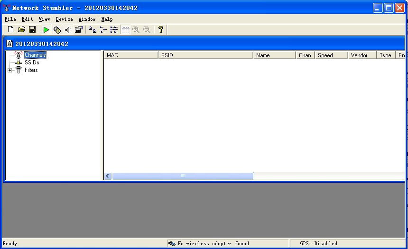Click the horizontal scrollbar left arrow
This screenshot has width=408, height=249.
108,176
